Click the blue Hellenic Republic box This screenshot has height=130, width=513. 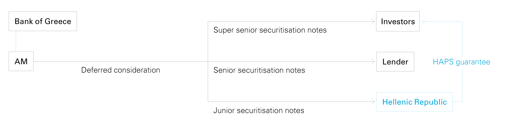click(414, 102)
